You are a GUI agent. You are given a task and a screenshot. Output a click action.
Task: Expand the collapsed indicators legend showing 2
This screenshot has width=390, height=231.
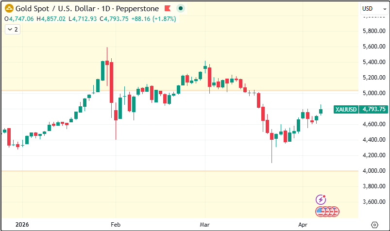click(12, 30)
